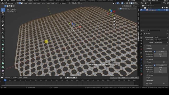Image resolution: width=169 pixels, height=95 pixels.
Task: Open the Mesh menu
Action: [x=39, y=3]
